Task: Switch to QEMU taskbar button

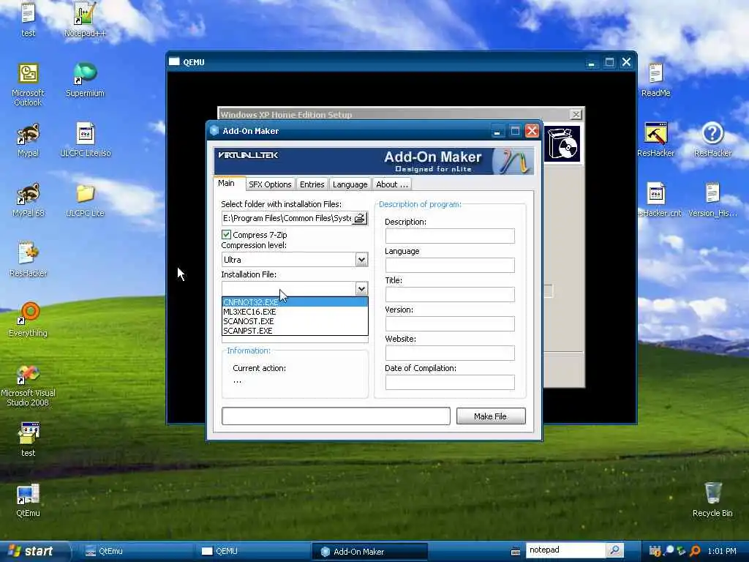Action: pos(252,551)
